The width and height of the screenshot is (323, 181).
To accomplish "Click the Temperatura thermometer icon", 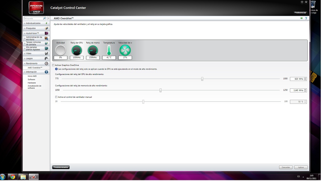I will pyautogui.click(x=109, y=50).
